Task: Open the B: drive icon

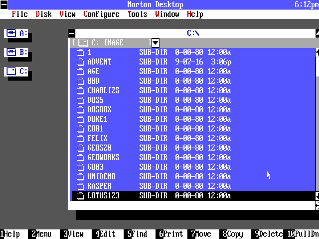Action: [16, 53]
